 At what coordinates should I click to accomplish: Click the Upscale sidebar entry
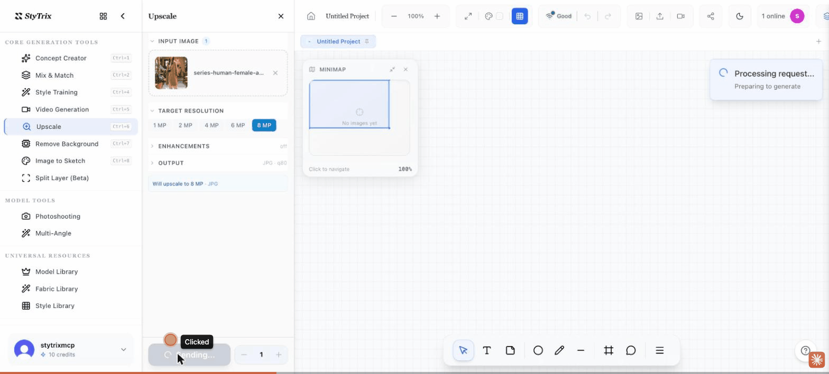click(x=71, y=126)
